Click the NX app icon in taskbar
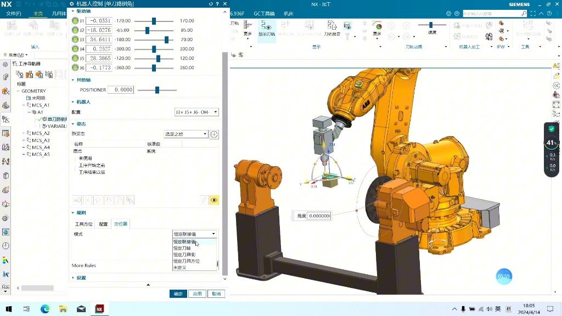Screen dimensions: 562x316 pyautogui.click(x=99, y=309)
